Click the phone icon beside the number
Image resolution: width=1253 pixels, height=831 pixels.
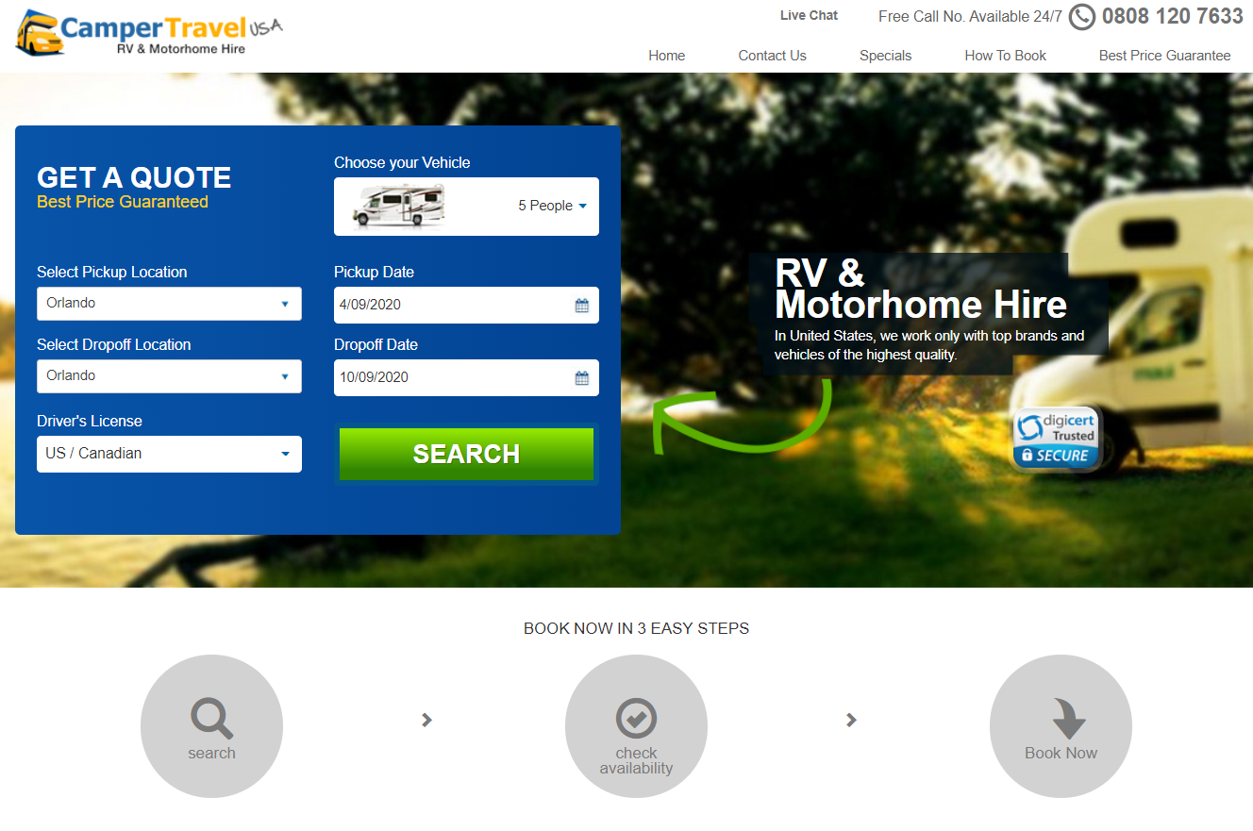click(x=1081, y=17)
